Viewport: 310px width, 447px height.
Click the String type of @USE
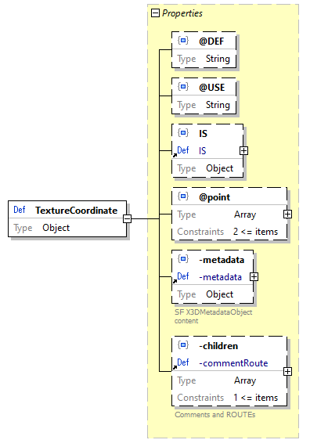coord(218,105)
